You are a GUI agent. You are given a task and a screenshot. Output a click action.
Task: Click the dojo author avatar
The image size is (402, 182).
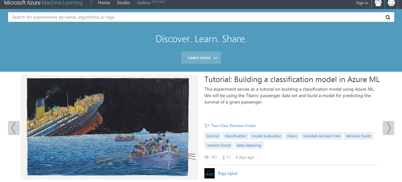click(x=210, y=173)
